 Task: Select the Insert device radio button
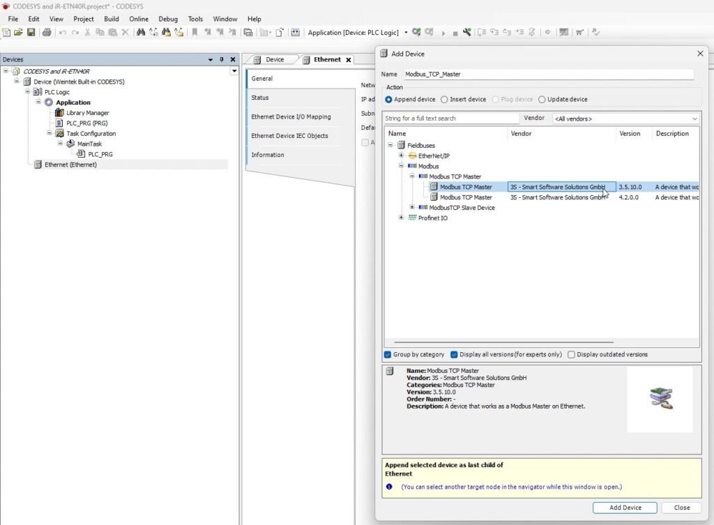pyautogui.click(x=444, y=99)
